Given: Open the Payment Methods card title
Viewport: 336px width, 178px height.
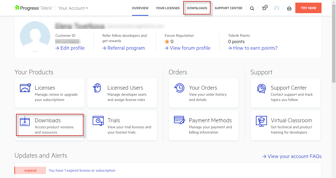Looking at the screenshot, I should pos(210,120).
